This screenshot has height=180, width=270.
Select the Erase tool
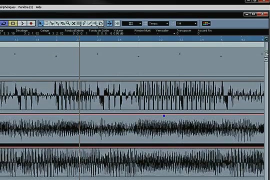[x=62, y=23]
